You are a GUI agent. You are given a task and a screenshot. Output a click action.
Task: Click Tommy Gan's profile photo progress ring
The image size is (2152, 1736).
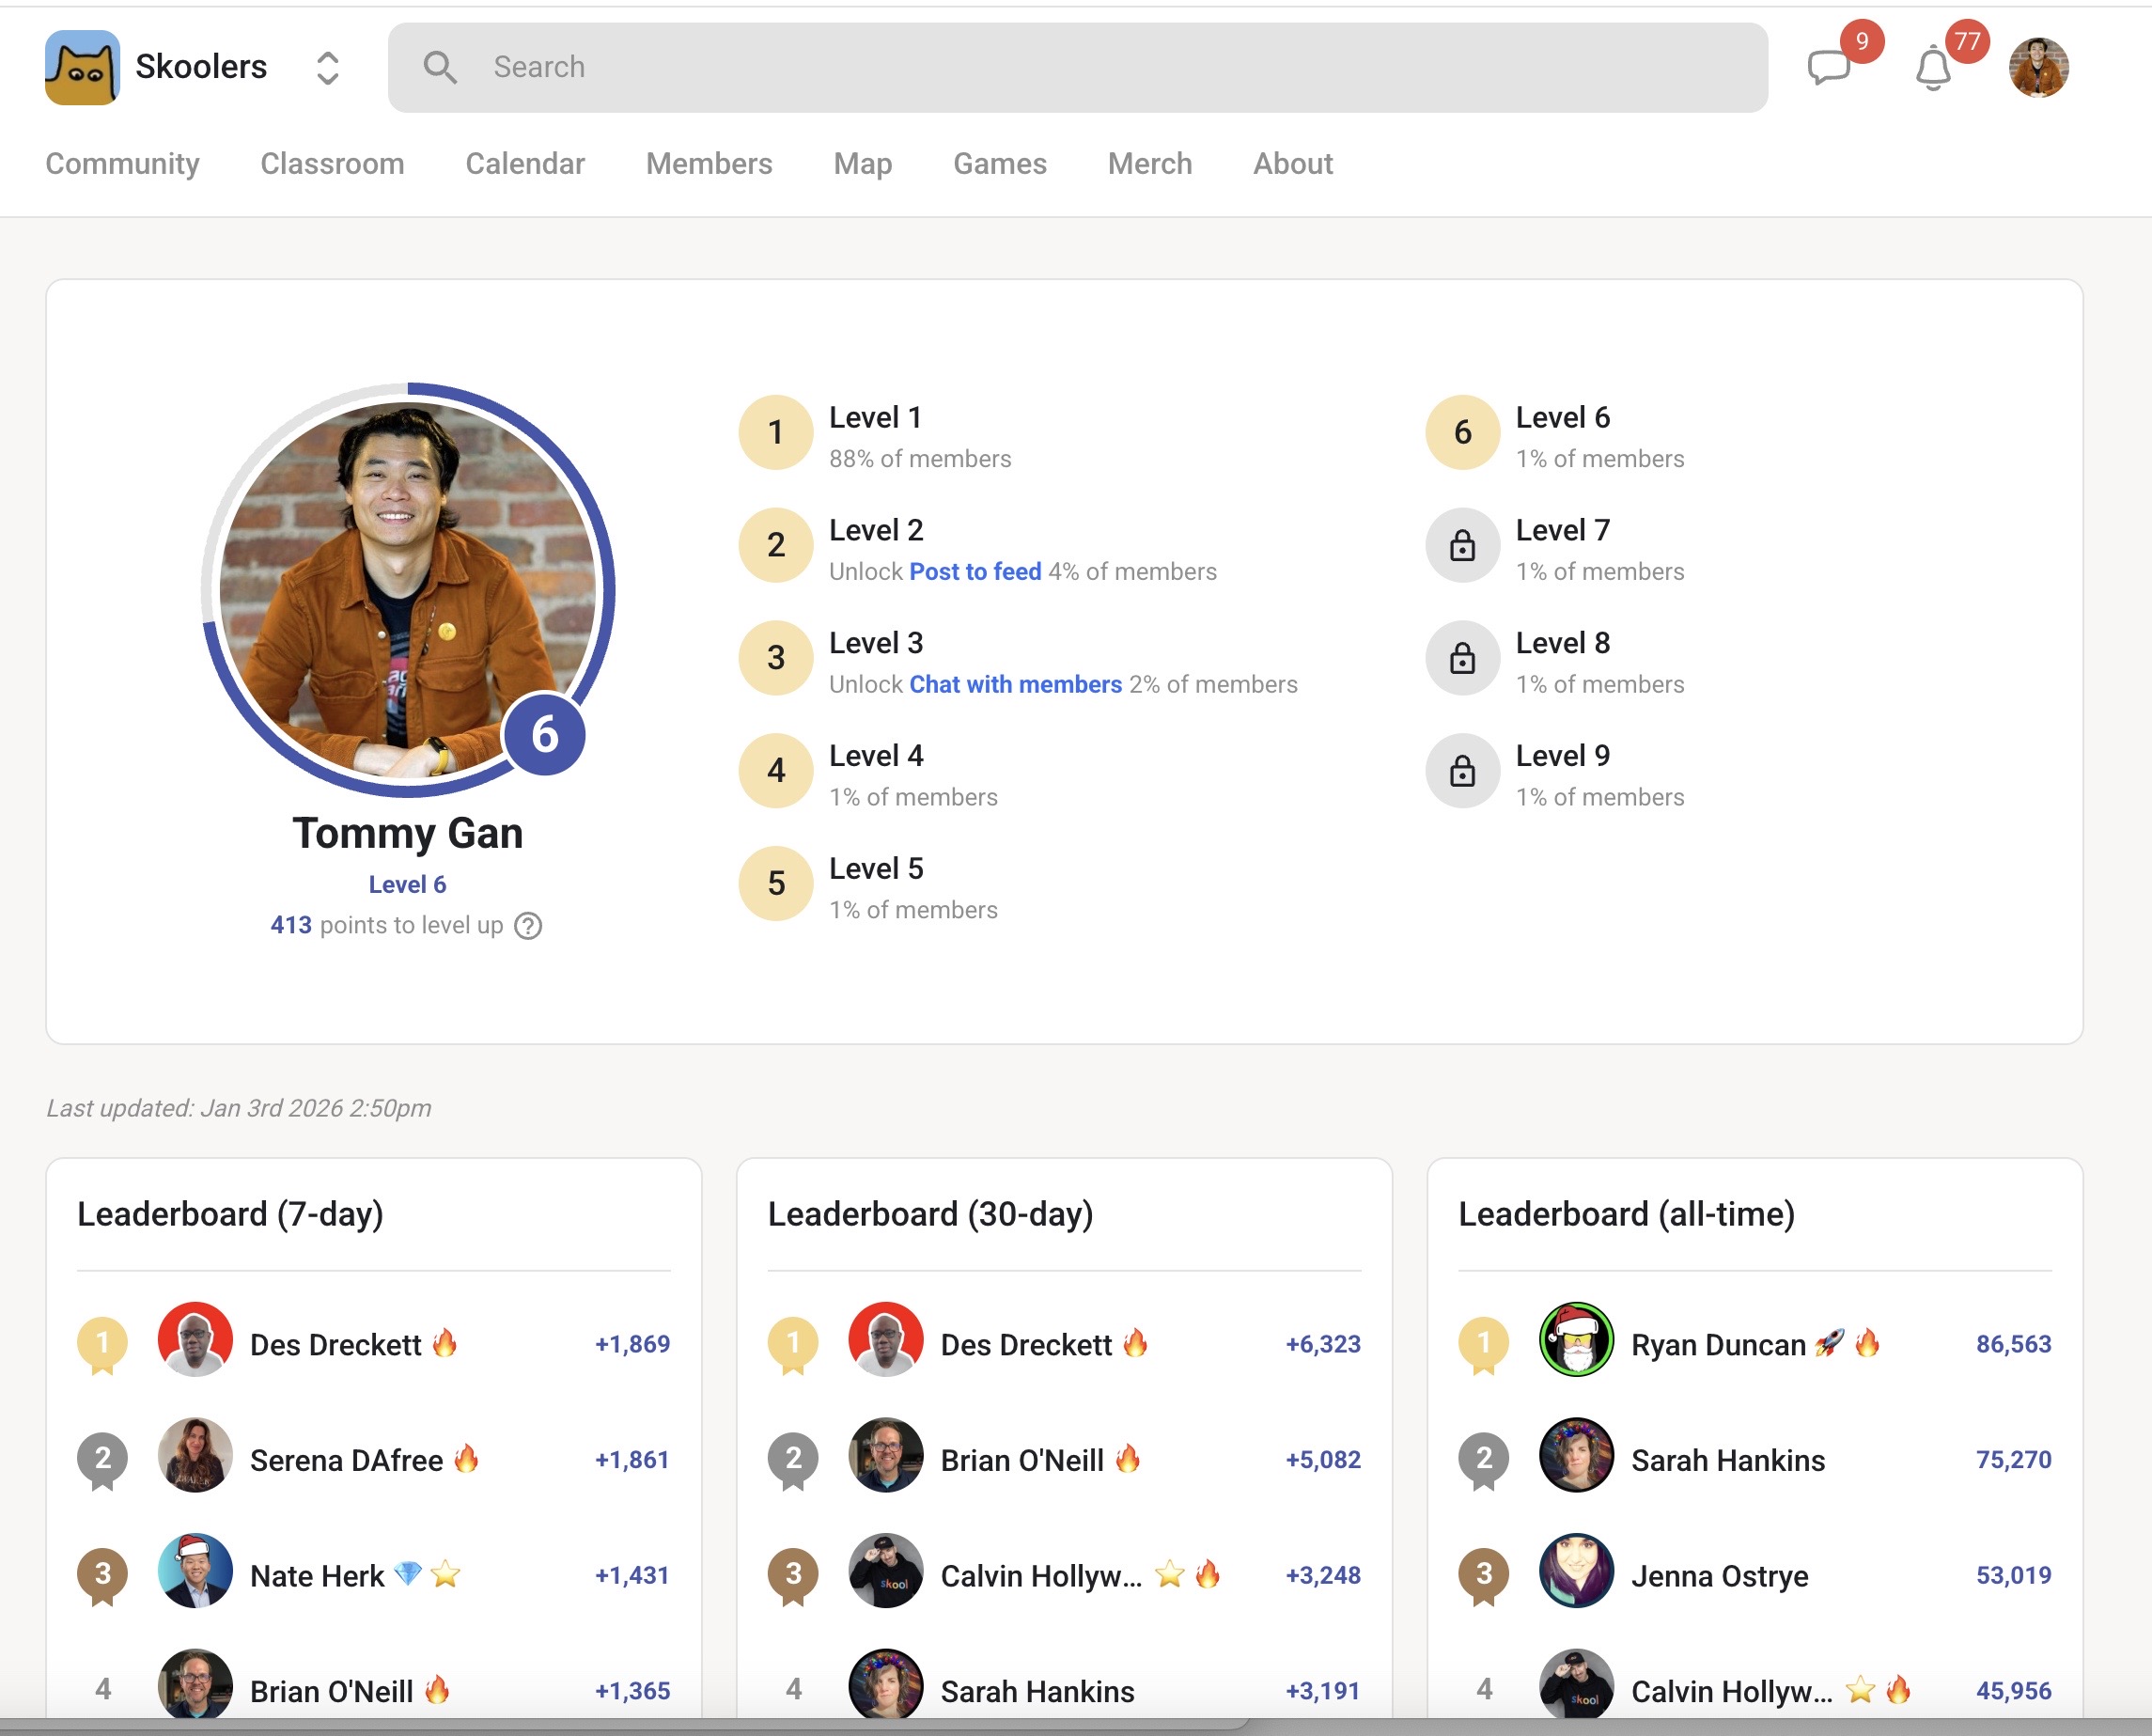click(407, 589)
